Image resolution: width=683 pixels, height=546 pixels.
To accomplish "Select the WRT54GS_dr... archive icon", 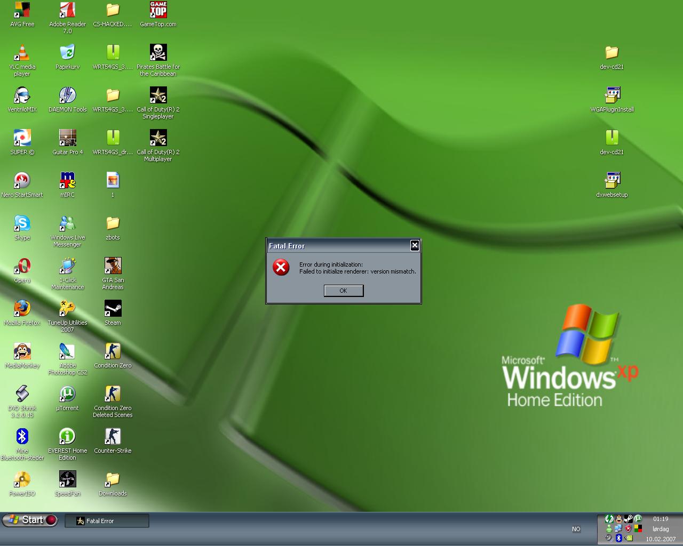I will pyautogui.click(x=113, y=143).
